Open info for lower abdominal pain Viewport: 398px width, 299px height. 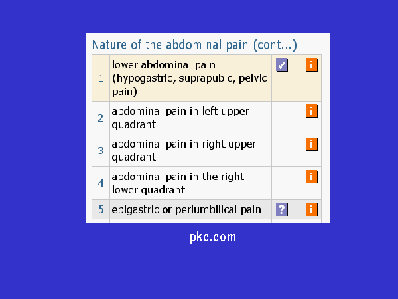point(312,65)
